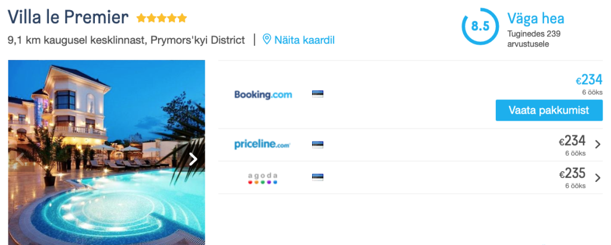Click the agoda €235 price
Screen dimensions: 611x245
pyautogui.click(x=572, y=174)
